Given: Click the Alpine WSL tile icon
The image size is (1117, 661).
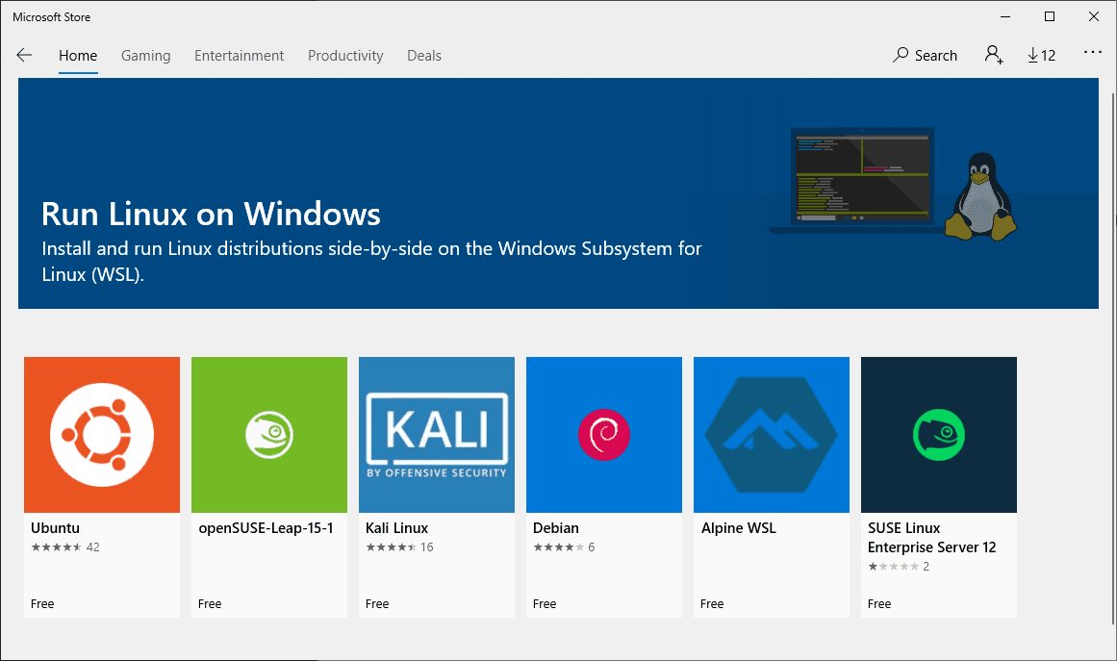Looking at the screenshot, I should click(x=771, y=434).
